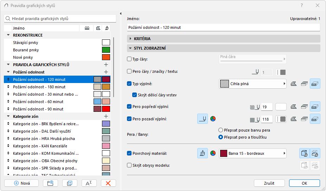
Task: Click the duplicate rule icon button
Action: (70, 183)
